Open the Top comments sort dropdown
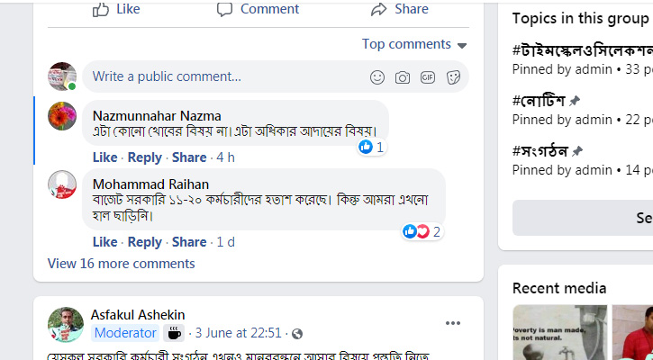 point(414,44)
